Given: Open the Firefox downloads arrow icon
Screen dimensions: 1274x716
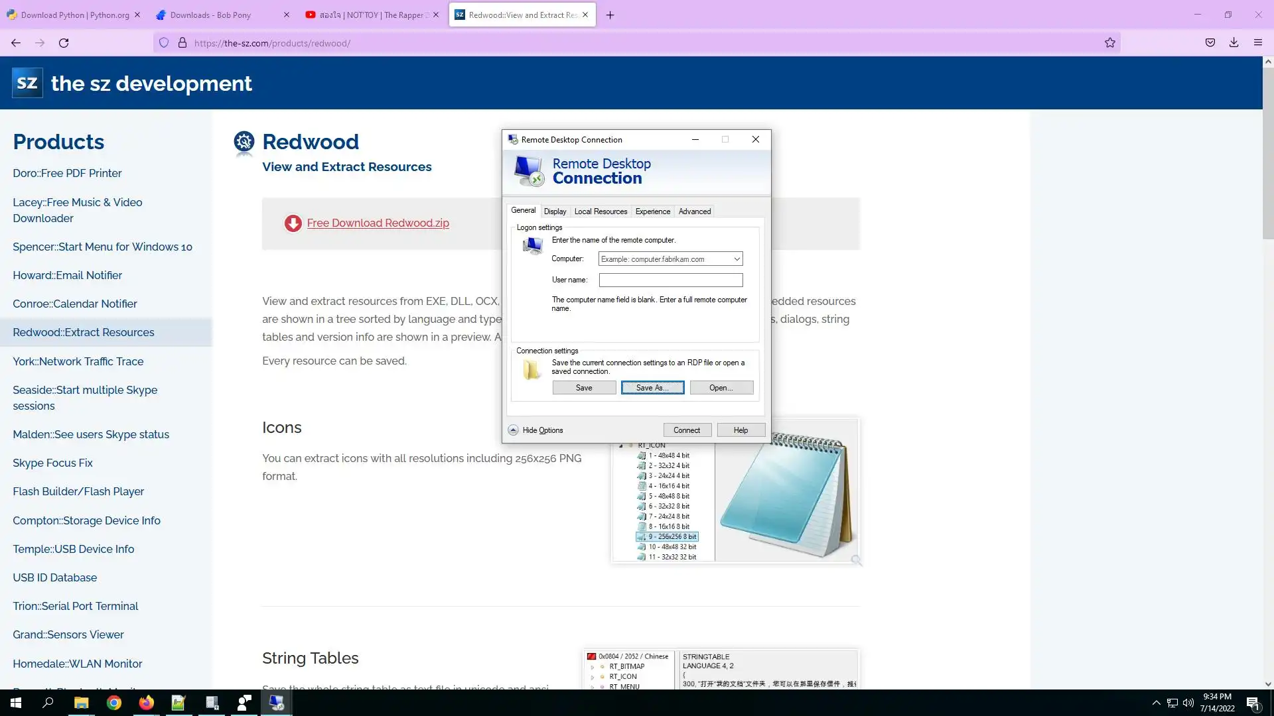Looking at the screenshot, I should pos(1234,43).
